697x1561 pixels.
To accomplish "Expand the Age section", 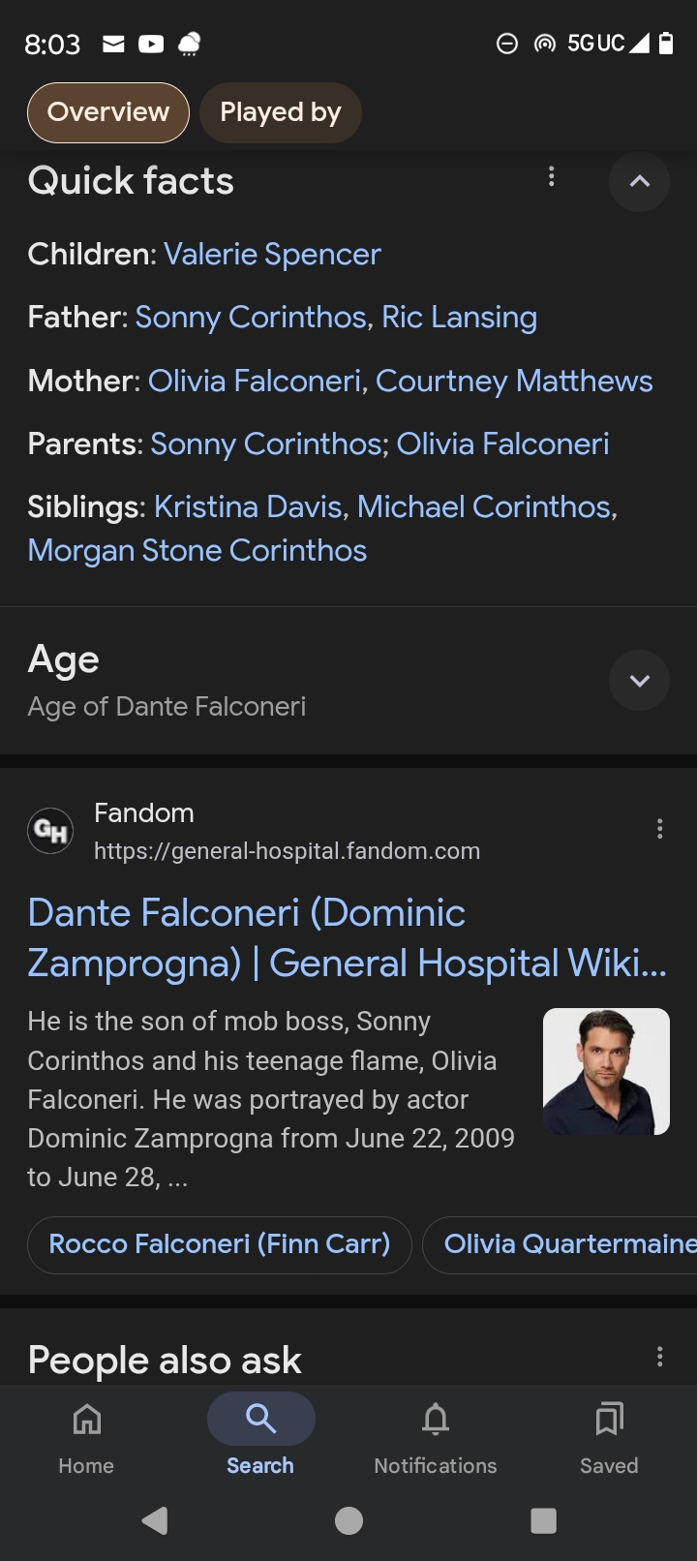I will (639, 681).
